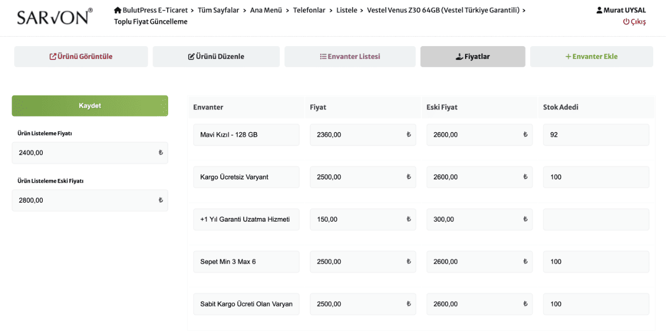This screenshot has width=666, height=331.
Task: Click the SARVON logo
Action: (54, 17)
